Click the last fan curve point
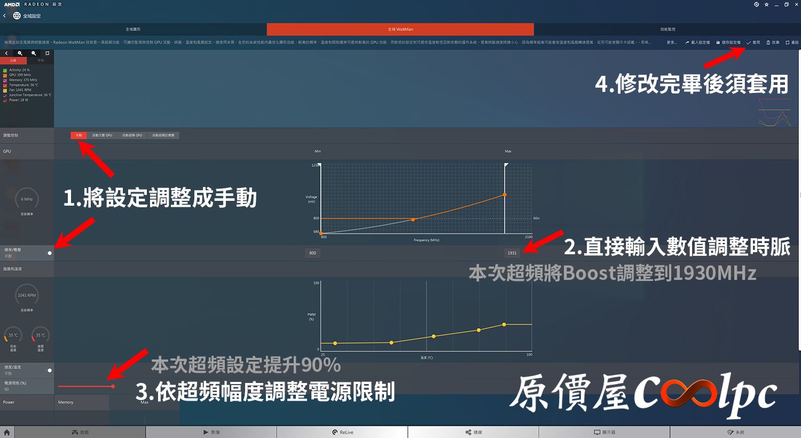Screen dimensions: 801x438 point(504,324)
